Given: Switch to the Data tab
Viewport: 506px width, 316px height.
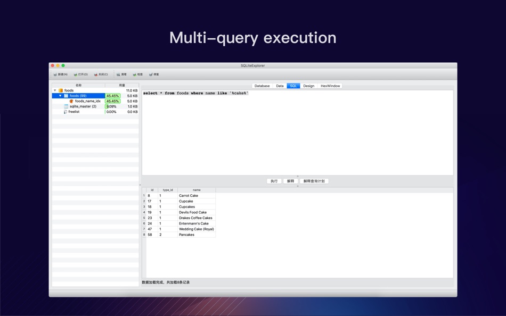Looking at the screenshot, I should 280,86.
